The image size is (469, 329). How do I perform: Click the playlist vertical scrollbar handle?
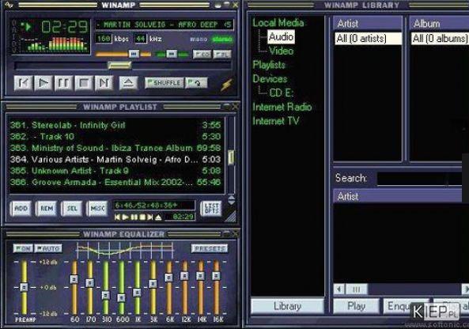click(231, 157)
